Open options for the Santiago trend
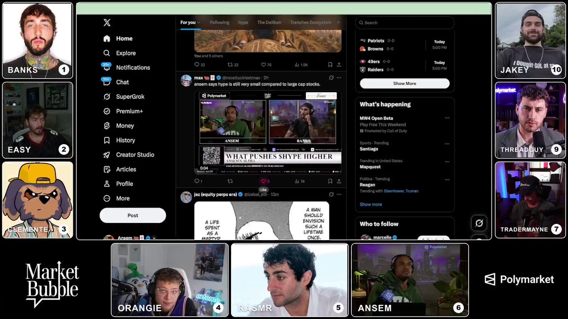The image size is (568, 319). tap(447, 143)
